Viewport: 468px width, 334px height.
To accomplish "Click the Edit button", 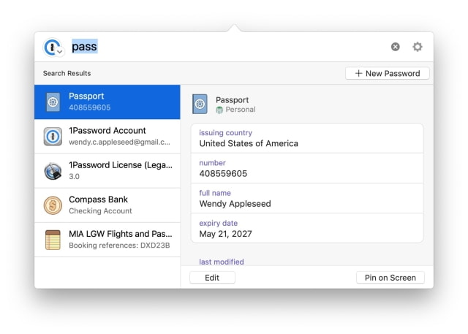I will [x=212, y=278].
